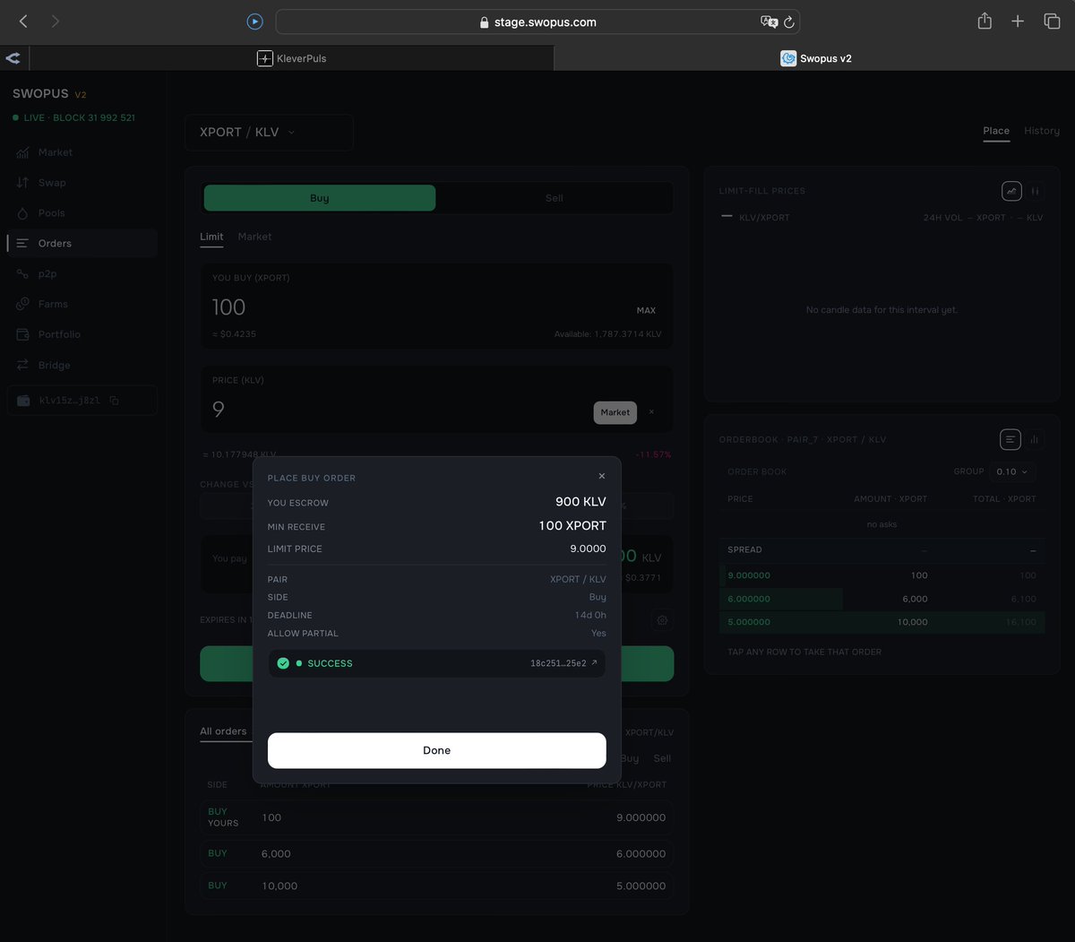
Task: Open Orders in the sidebar
Action: (82, 244)
